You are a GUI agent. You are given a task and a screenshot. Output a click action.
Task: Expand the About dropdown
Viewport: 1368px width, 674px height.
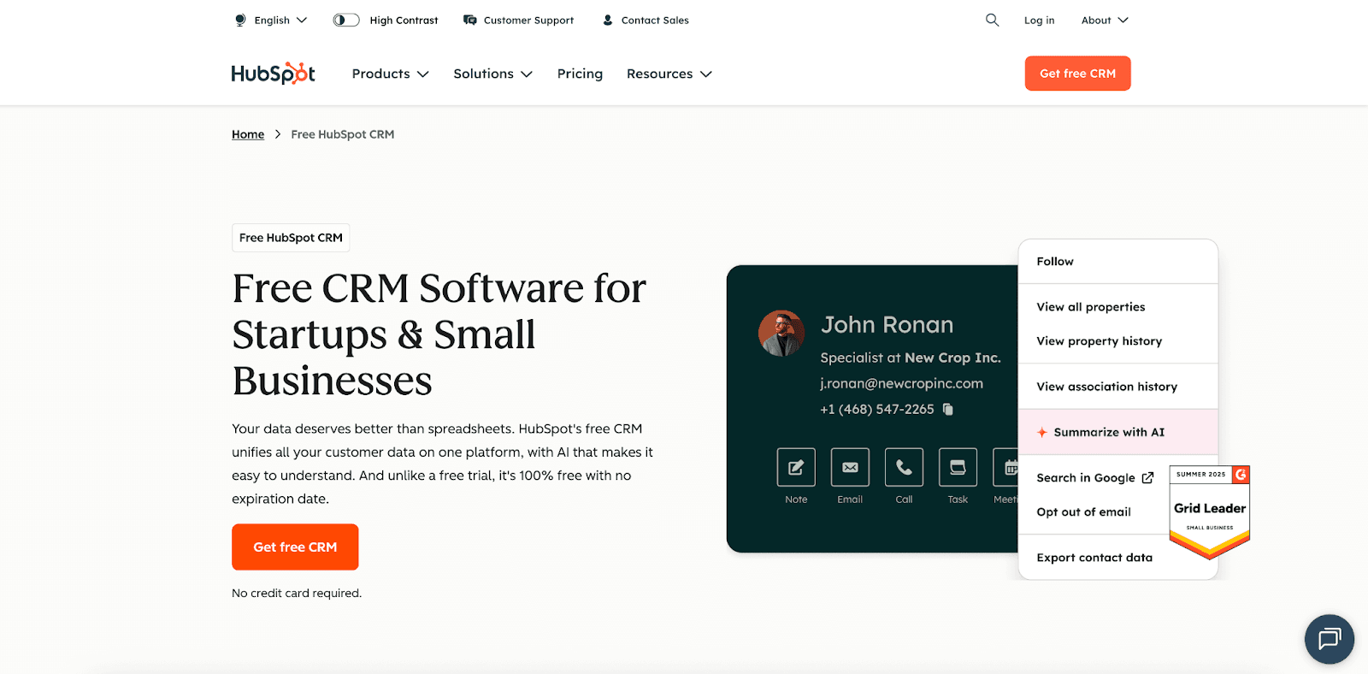point(1105,20)
